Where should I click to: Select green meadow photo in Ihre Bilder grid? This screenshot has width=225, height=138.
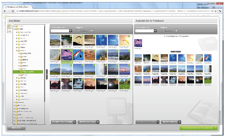125,84
